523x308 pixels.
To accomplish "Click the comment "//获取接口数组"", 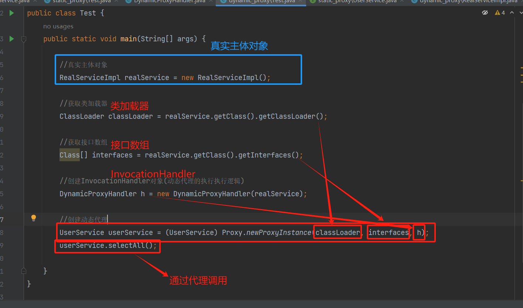I will (x=84, y=142).
